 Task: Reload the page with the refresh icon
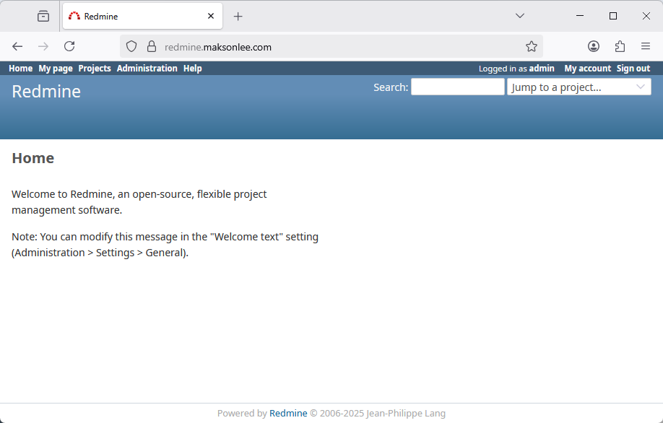pos(69,46)
